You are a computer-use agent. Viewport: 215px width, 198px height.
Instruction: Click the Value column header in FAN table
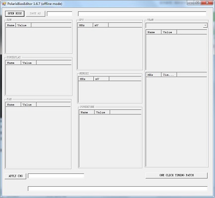28,104
